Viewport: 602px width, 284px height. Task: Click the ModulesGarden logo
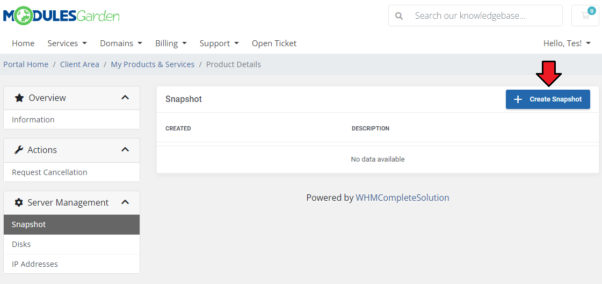tap(61, 16)
